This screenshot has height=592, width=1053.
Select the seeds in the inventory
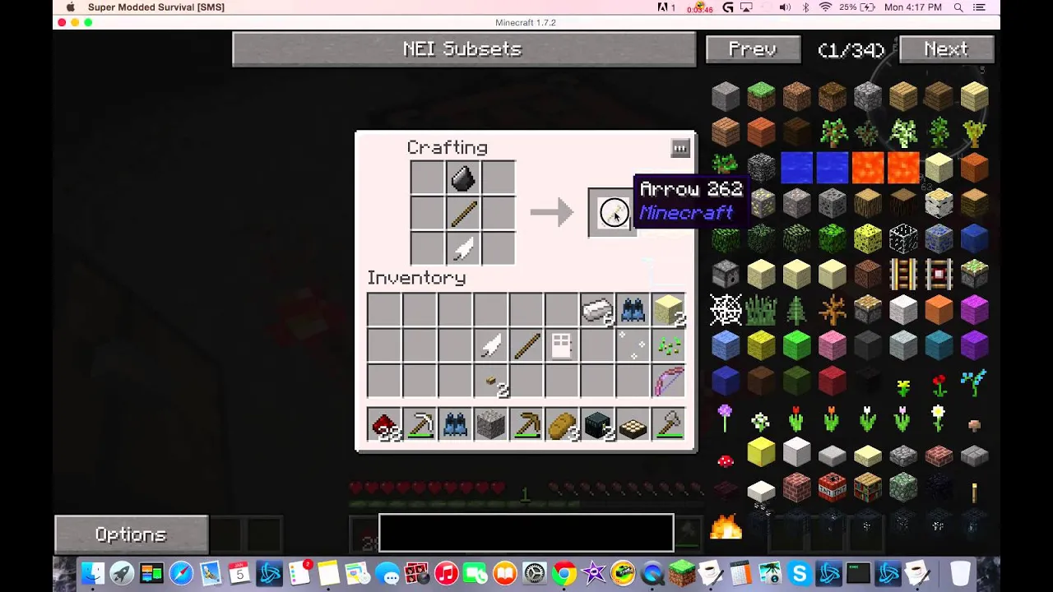point(668,345)
